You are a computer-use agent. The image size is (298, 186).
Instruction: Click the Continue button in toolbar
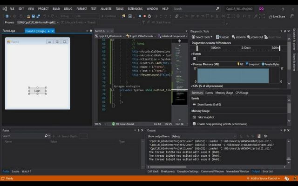click(x=110, y=16)
